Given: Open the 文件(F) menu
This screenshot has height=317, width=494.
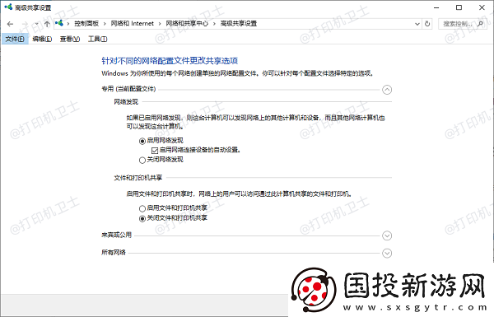Looking at the screenshot, I should tap(15, 39).
